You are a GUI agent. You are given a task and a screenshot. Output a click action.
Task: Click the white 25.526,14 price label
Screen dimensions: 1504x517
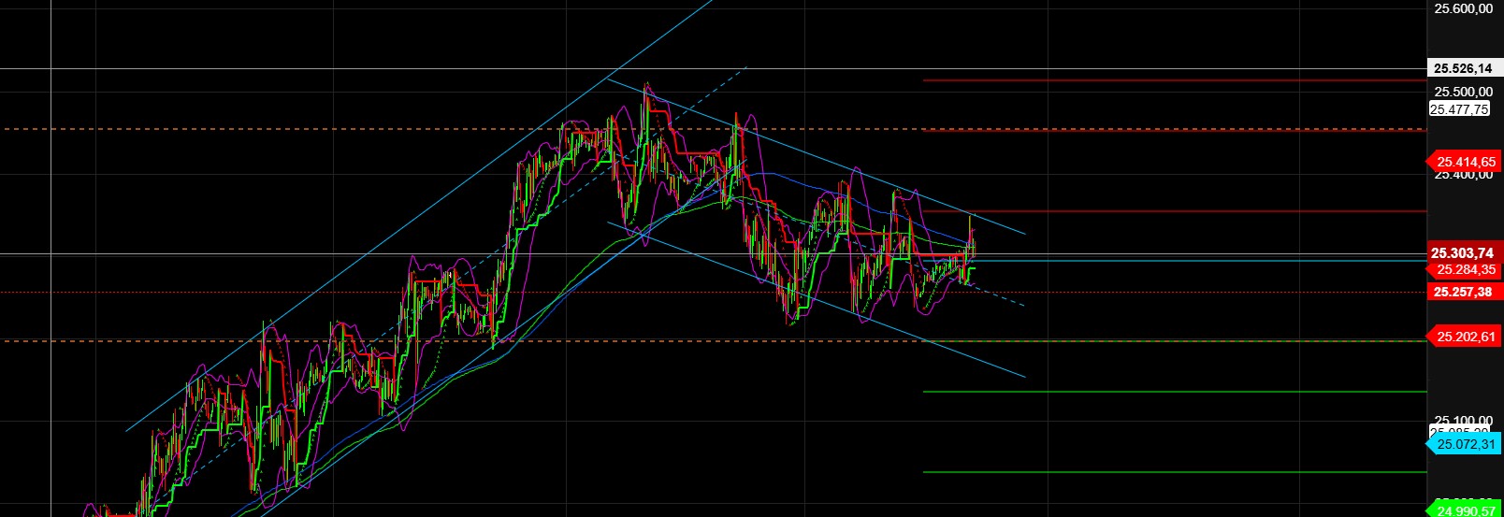pos(1464,68)
